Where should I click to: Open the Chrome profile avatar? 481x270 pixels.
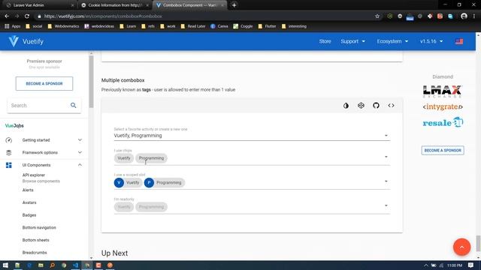point(464,16)
